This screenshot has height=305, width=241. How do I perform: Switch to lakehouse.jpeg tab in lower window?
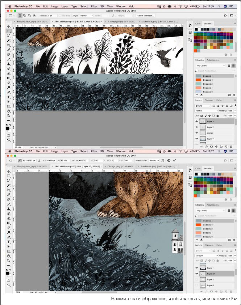click(158, 166)
